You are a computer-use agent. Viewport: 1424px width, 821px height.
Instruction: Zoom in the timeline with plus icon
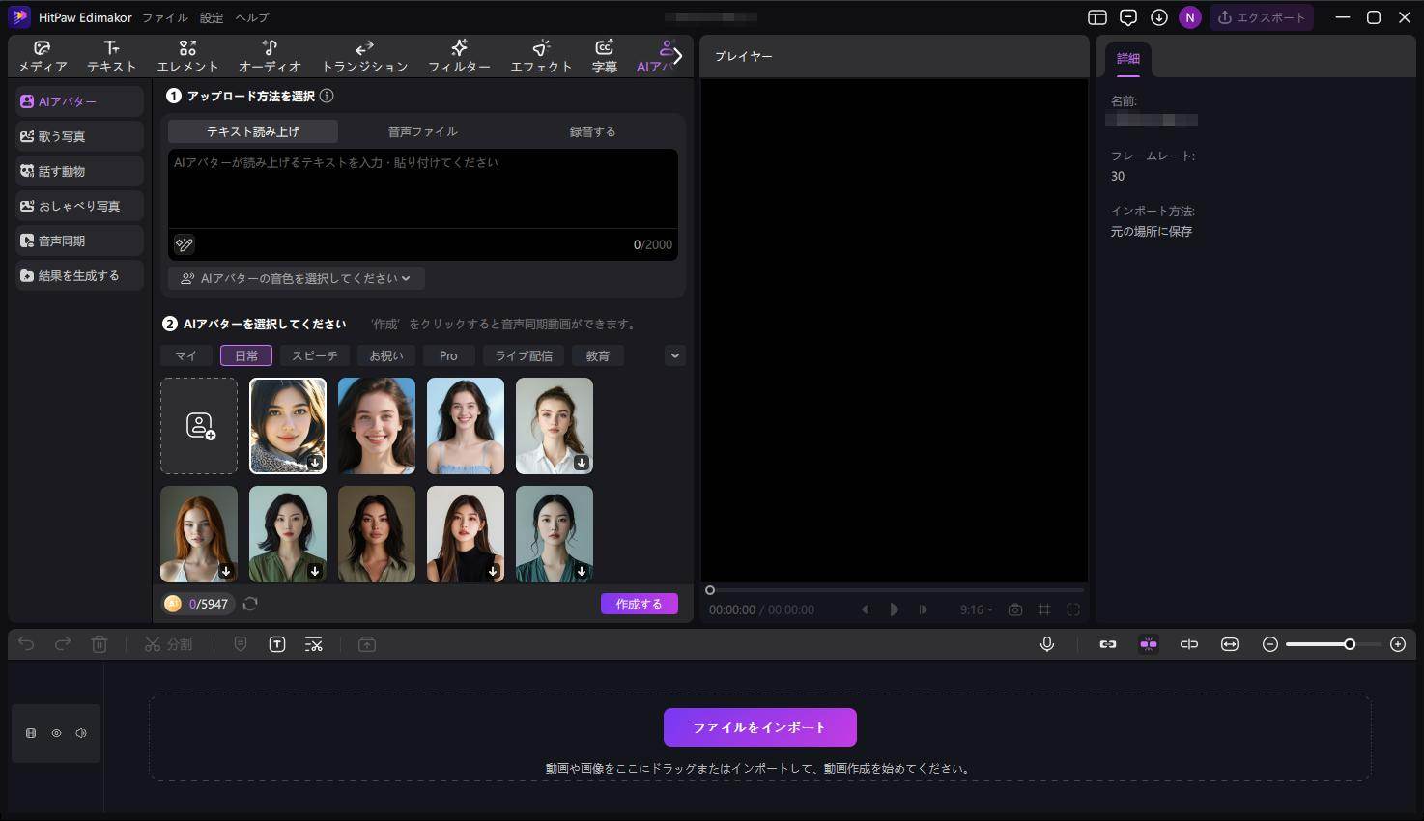click(x=1398, y=644)
